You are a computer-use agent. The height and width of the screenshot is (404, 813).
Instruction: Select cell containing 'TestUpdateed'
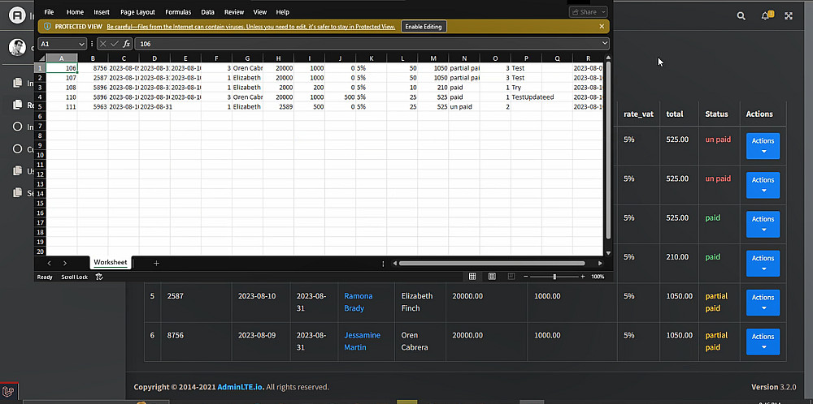pos(526,97)
